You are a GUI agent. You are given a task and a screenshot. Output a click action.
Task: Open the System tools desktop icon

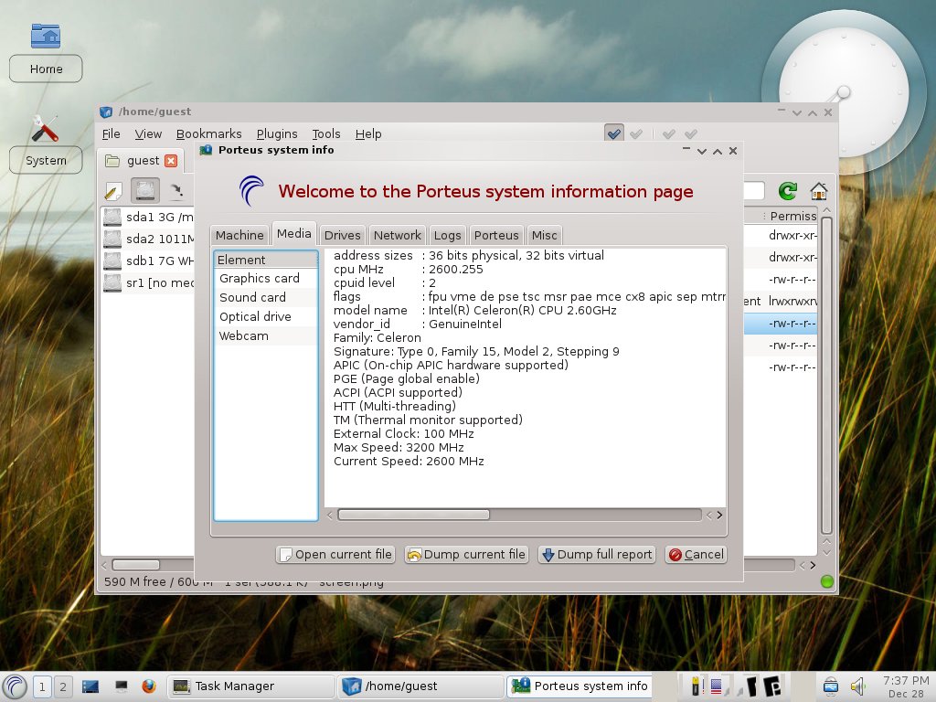tap(46, 128)
